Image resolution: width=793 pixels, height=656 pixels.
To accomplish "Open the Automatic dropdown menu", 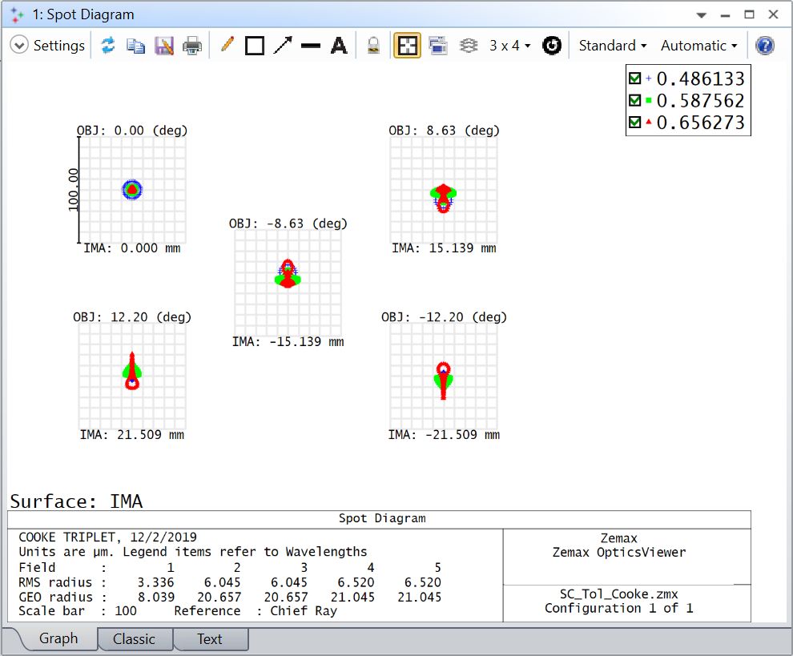I will coord(698,46).
